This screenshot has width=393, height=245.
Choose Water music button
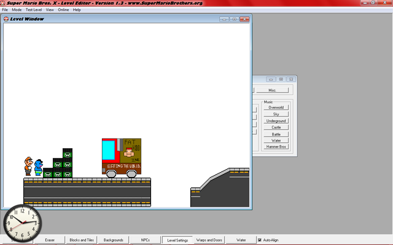pos(276,140)
